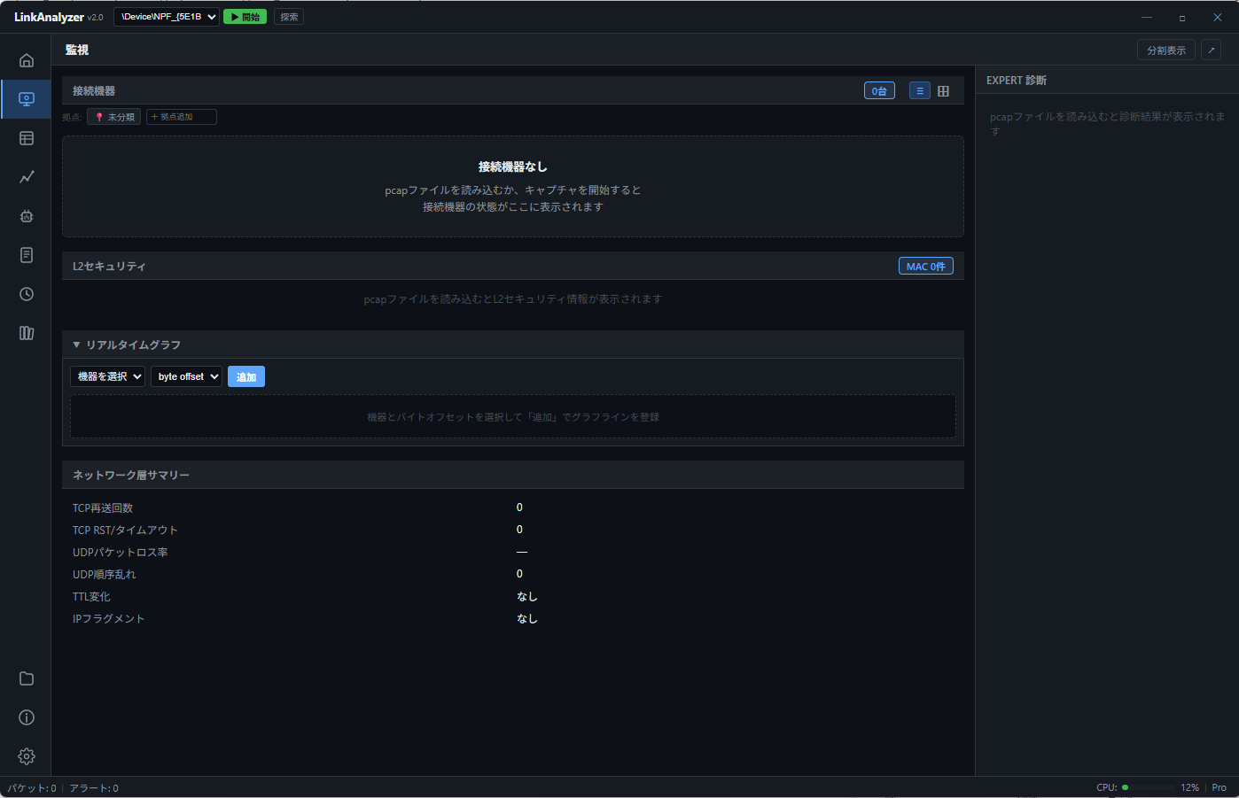Switch connected devices to list view
Image resolution: width=1239 pixels, height=798 pixels.
920,90
